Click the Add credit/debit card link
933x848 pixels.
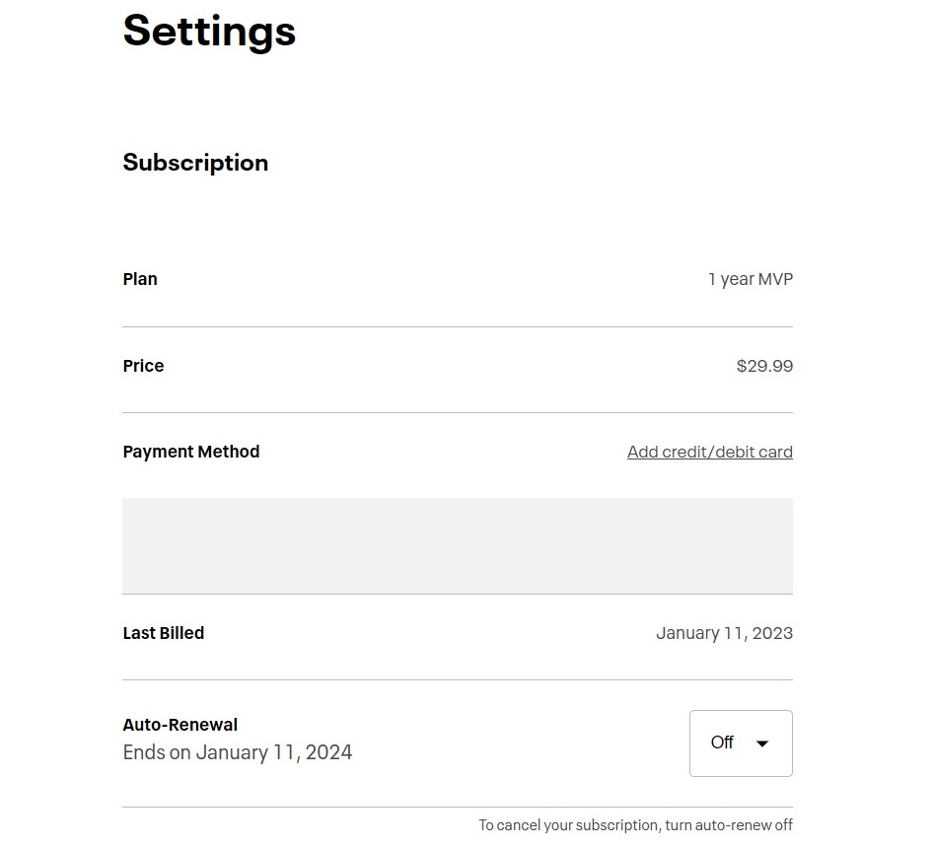click(709, 452)
